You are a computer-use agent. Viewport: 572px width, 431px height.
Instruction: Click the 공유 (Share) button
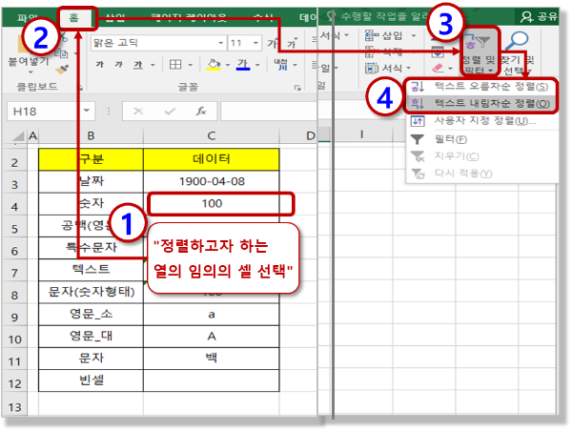[x=539, y=16]
